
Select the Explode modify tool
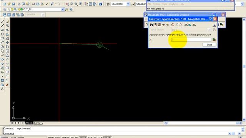[x=7, y=85]
